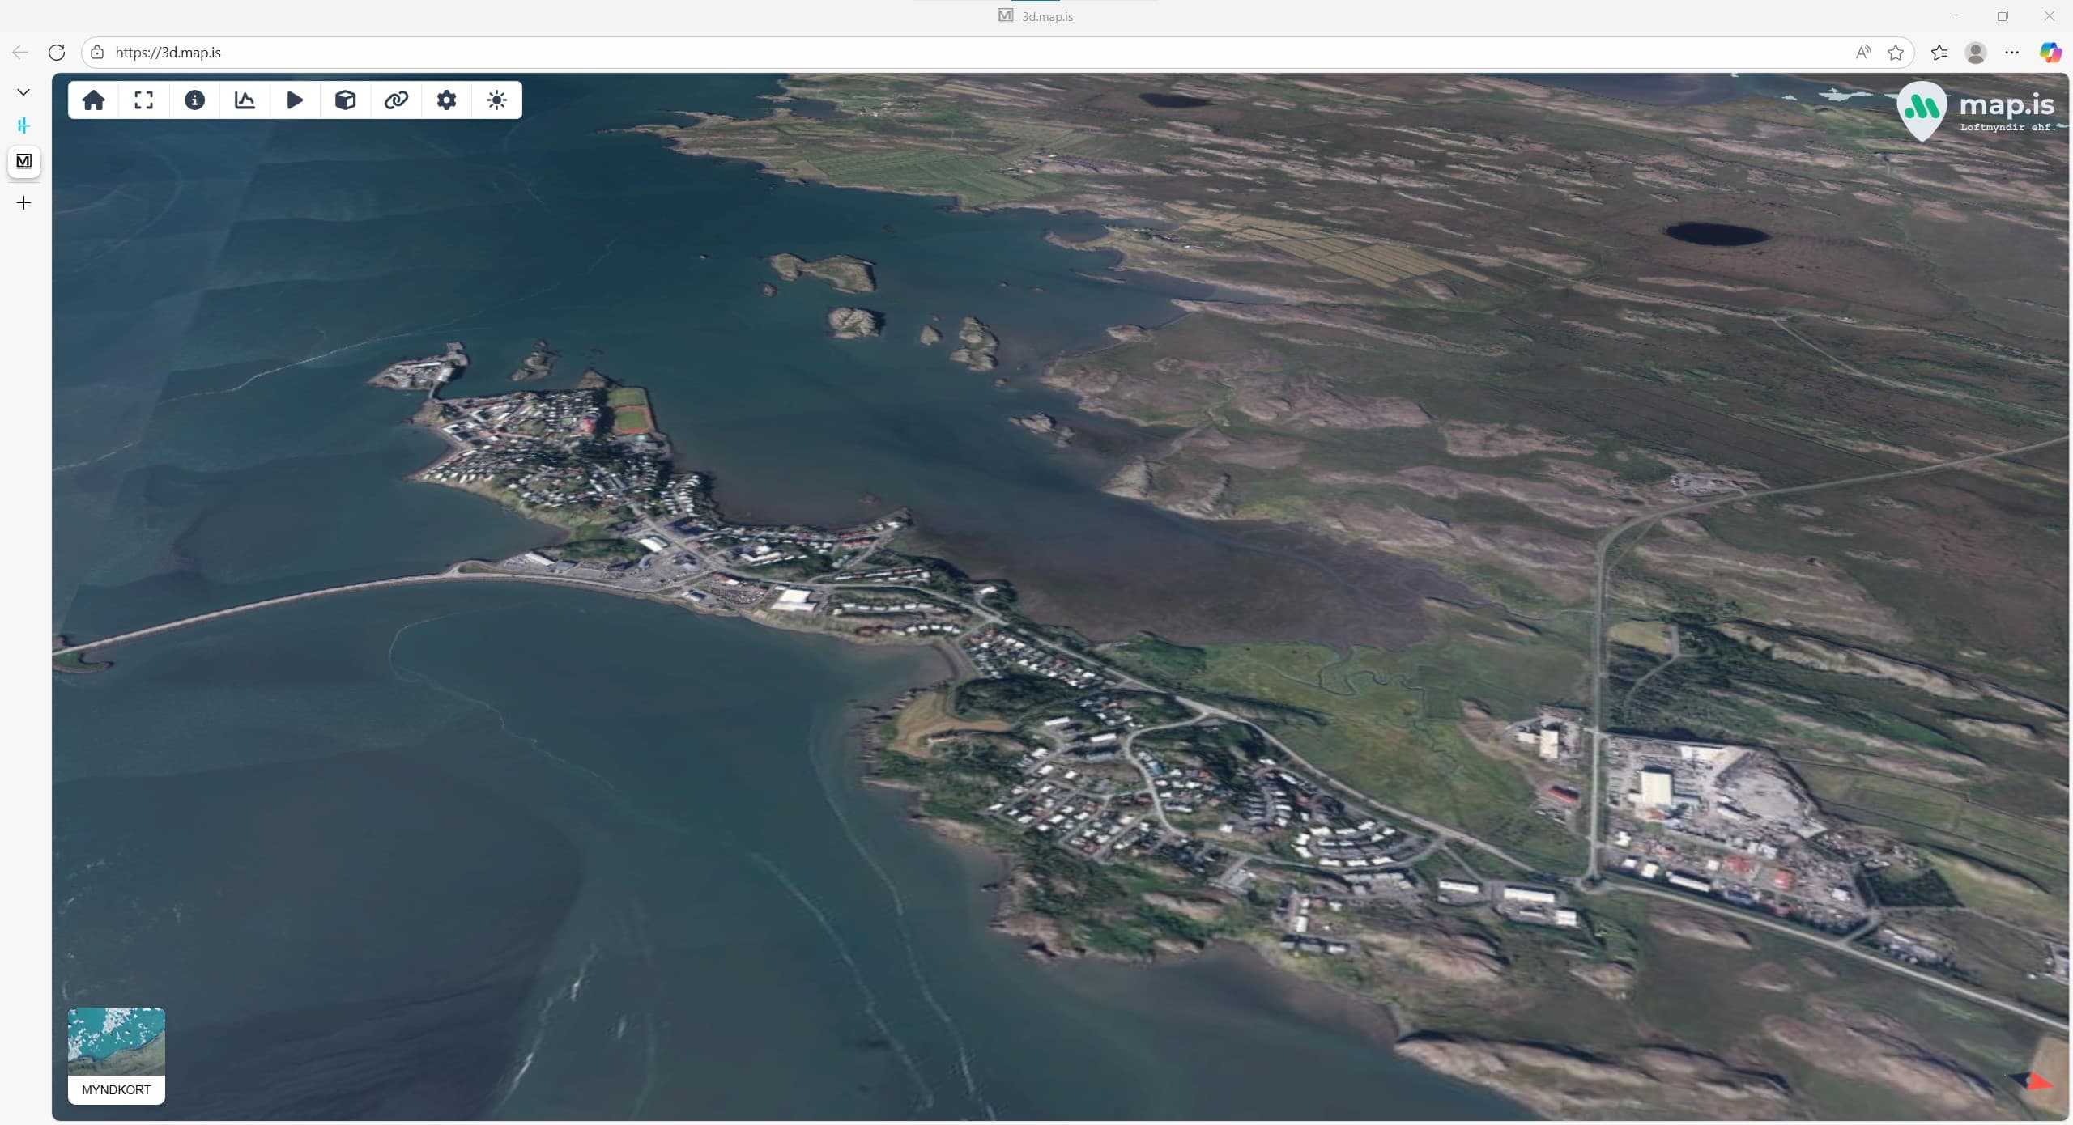This screenshot has height=1125, width=2073.
Task: Expand the sidebar chevron down arrow
Action: [x=23, y=92]
